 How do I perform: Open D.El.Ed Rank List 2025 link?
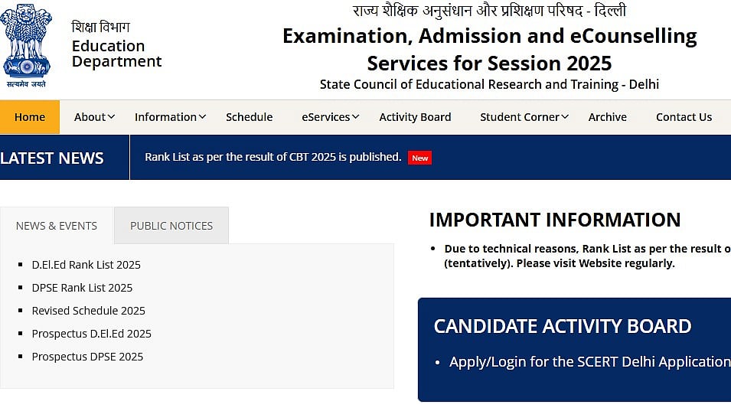tap(86, 265)
